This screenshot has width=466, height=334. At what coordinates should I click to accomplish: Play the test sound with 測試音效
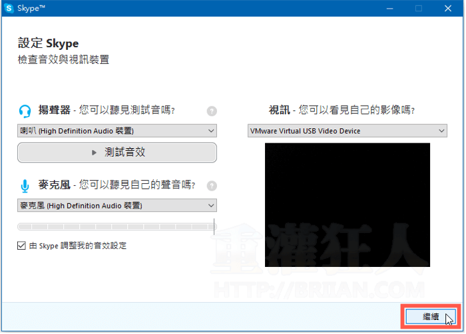click(x=116, y=152)
